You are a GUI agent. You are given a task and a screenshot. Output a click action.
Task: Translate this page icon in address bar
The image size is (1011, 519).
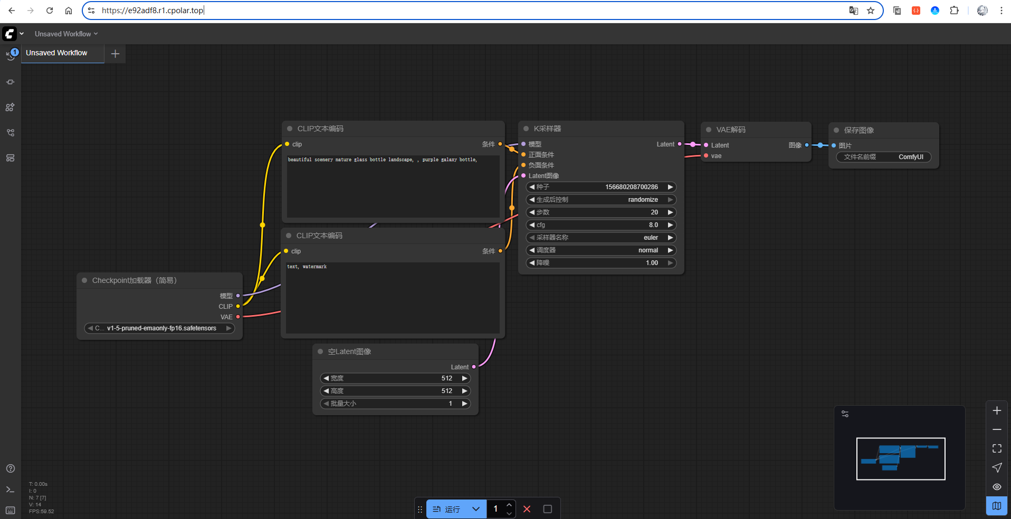(853, 11)
